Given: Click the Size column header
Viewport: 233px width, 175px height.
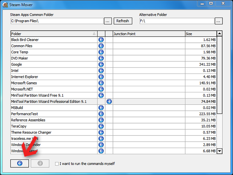Looking at the screenshot, I should point(201,34).
